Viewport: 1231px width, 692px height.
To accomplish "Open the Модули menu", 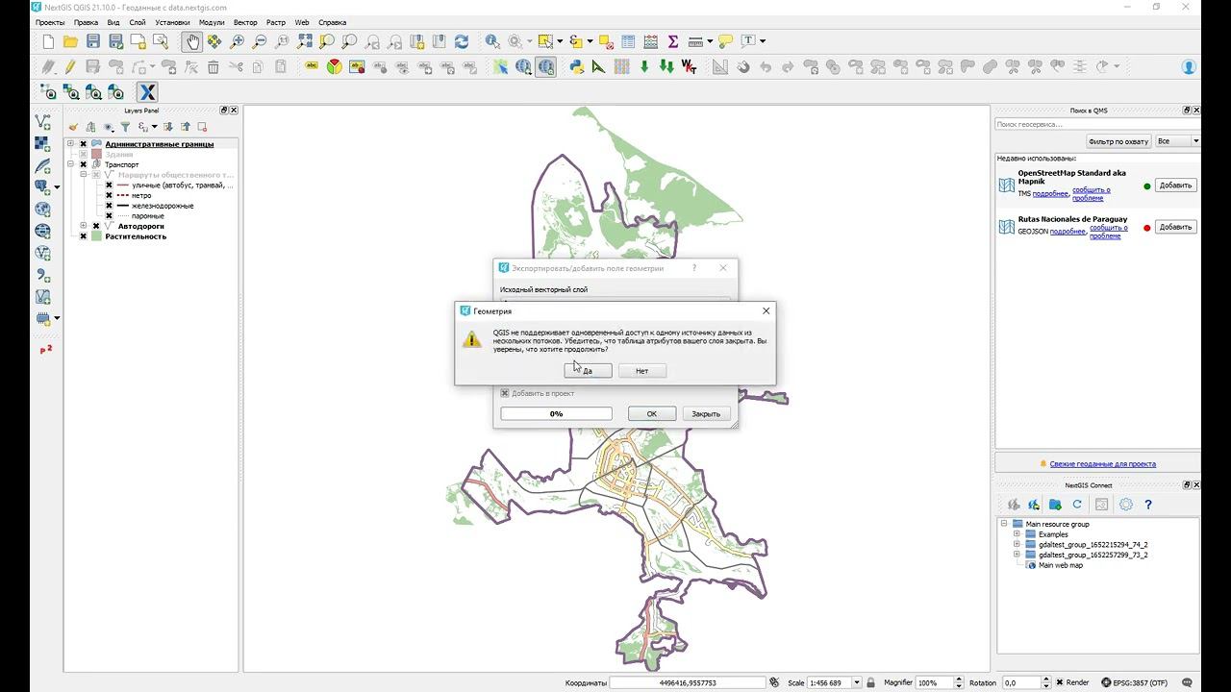I will (212, 21).
